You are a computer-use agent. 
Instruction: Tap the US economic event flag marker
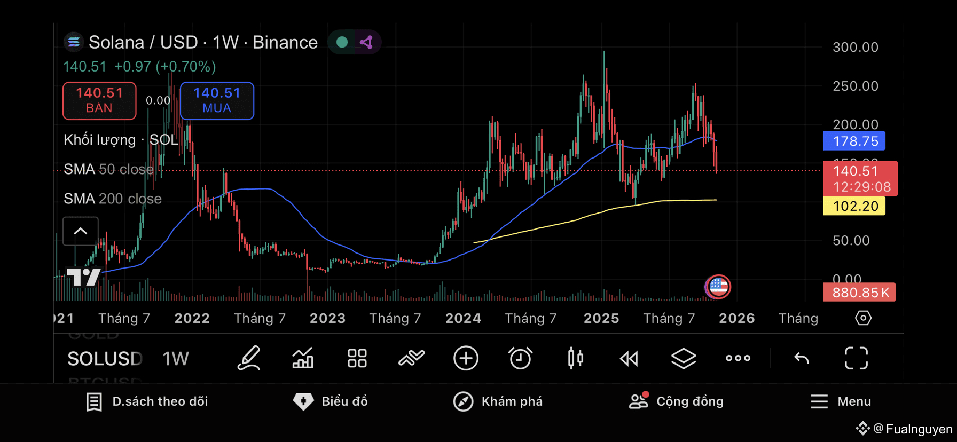(x=718, y=287)
